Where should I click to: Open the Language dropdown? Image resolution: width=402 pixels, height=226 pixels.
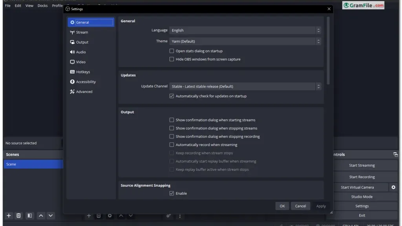coord(245,30)
